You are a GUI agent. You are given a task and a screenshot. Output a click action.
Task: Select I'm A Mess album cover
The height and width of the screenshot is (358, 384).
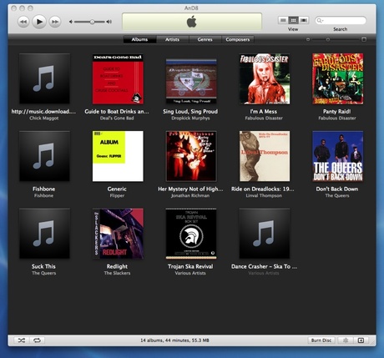pyautogui.click(x=265, y=78)
